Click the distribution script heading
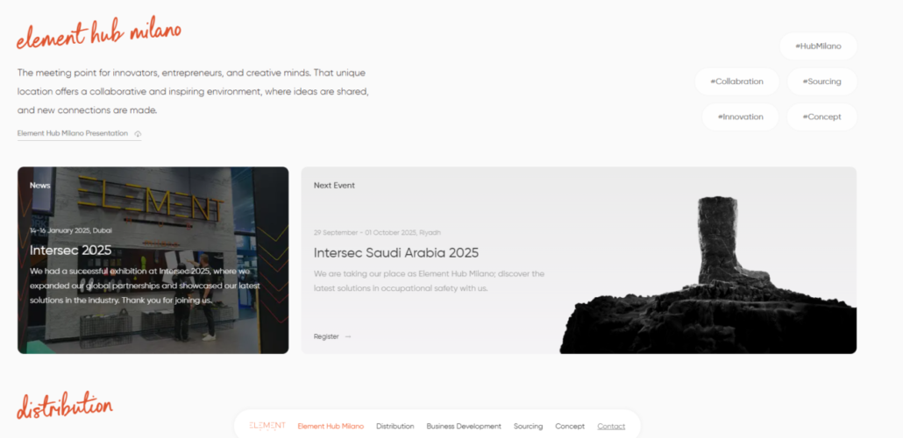 coord(65,406)
